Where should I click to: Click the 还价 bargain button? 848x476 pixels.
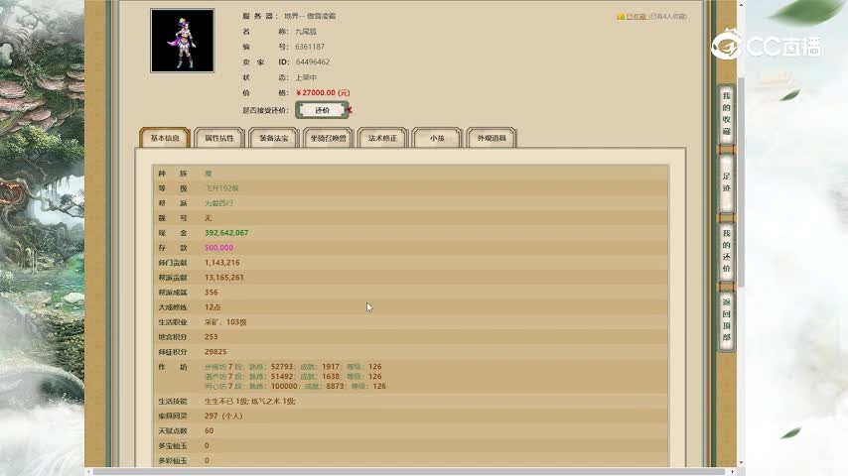coord(322,110)
